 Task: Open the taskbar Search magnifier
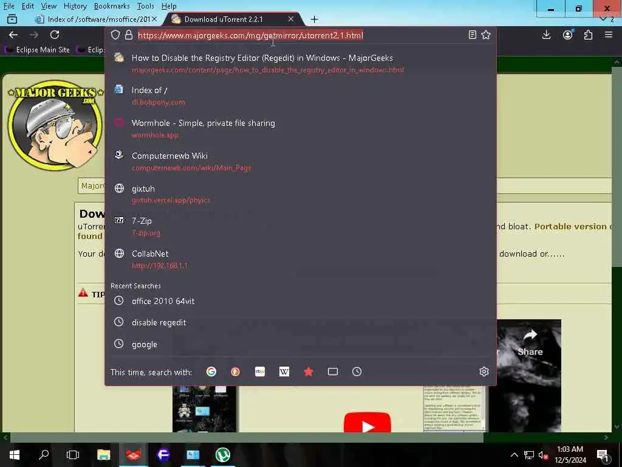(x=44, y=455)
